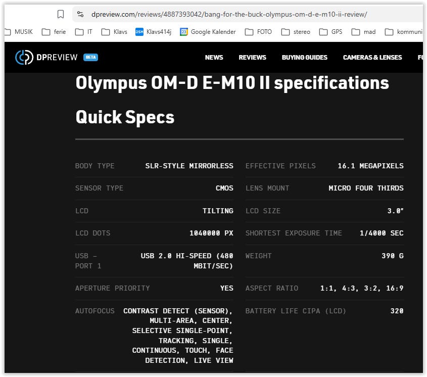Click the TILTING LCD value
The width and height of the screenshot is (427, 377).
tap(218, 211)
